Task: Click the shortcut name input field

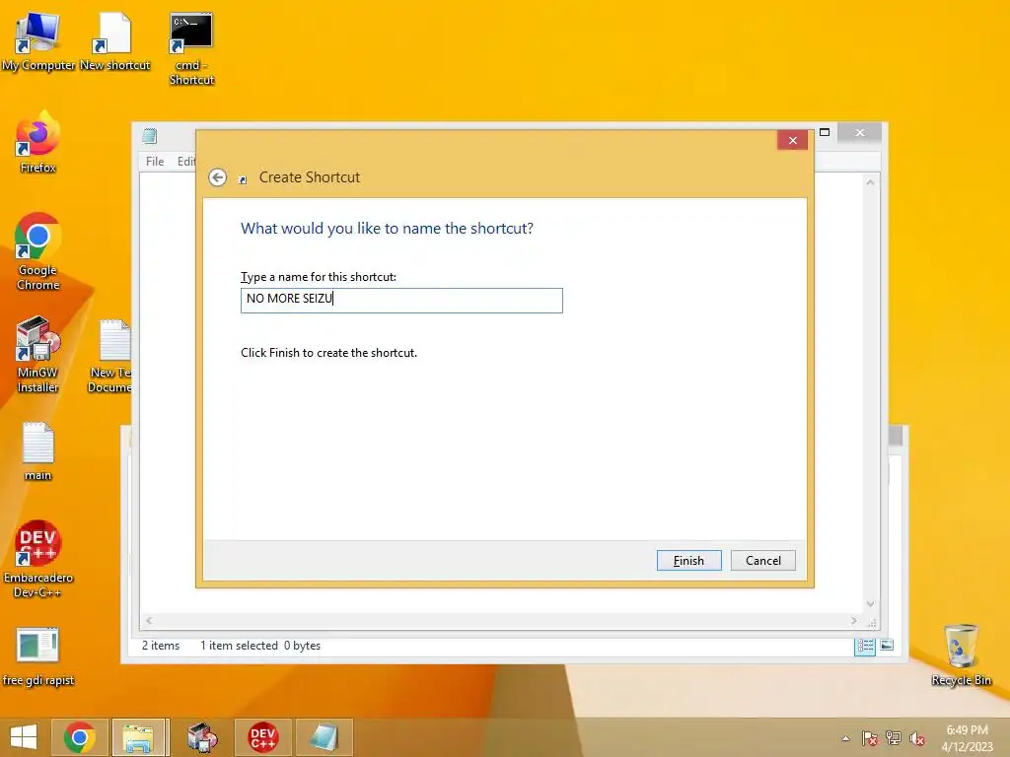Action: [401, 300]
